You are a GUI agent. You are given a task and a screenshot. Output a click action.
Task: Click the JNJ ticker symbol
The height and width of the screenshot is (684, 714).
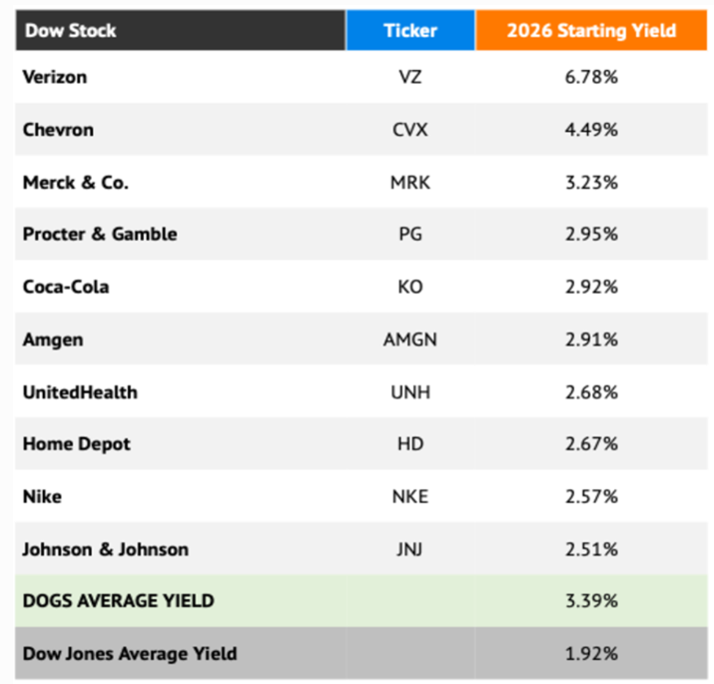pyautogui.click(x=410, y=549)
